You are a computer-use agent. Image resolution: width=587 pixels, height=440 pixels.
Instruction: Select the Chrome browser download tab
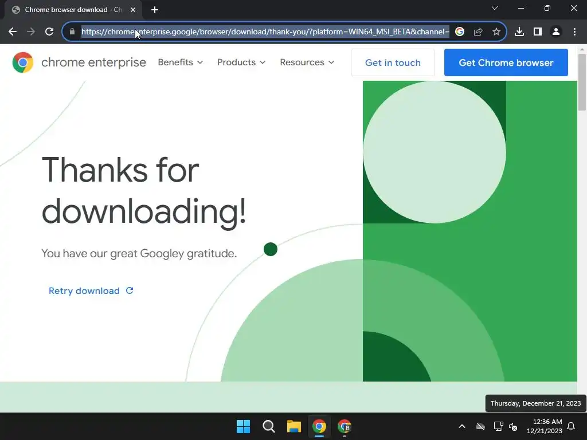pos(73,10)
